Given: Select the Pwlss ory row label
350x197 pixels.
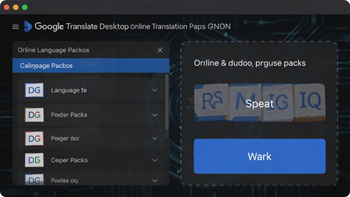Looking at the screenshot, I should [65, 181].
